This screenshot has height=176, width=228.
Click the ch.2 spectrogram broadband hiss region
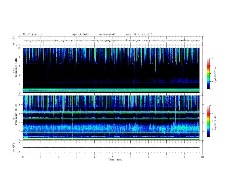111,128
